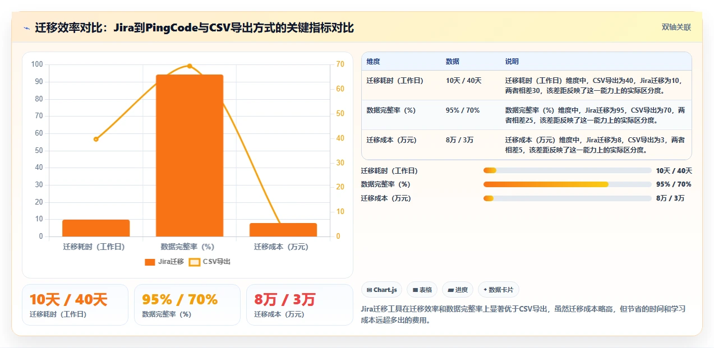The width and height of the screenshot is (714, 348).
Task: Click the 数据完整率（%）table row label
Action: (x=391, y=110)
